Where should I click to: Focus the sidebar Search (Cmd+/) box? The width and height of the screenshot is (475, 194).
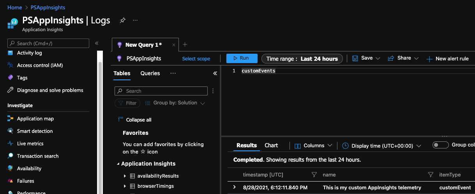pos(48,43)
